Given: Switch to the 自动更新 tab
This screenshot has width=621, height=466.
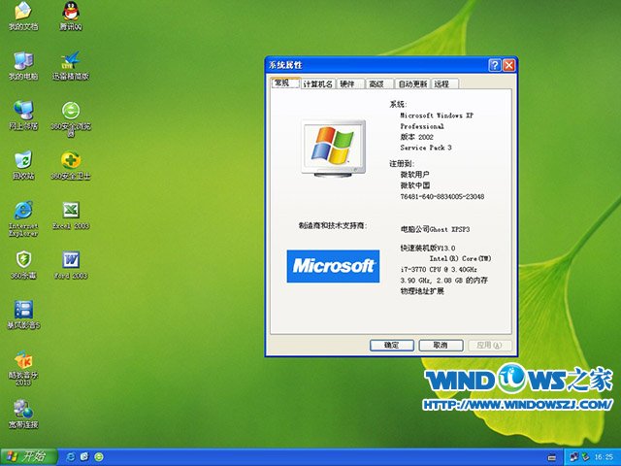Looking at the screenshot, I should point(412,84).
